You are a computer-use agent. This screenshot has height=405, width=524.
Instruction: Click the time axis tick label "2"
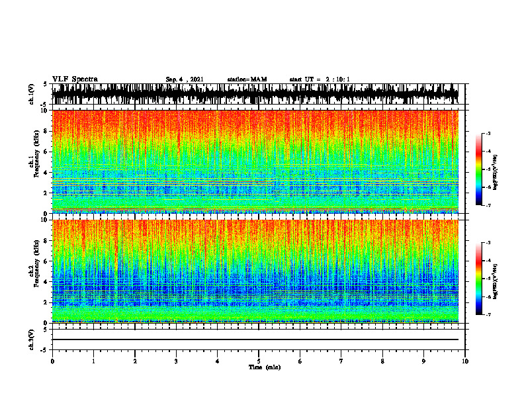[135, 361]
